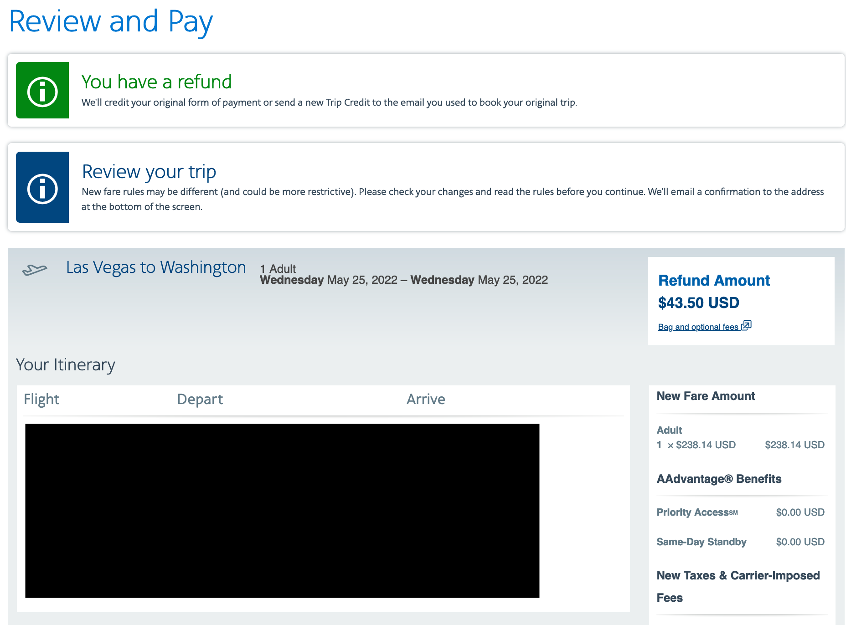Viewport: 846px width, 625px height.
Task: Click the Arrive column header
Action: pyautogui.click(x=425, y=400)
